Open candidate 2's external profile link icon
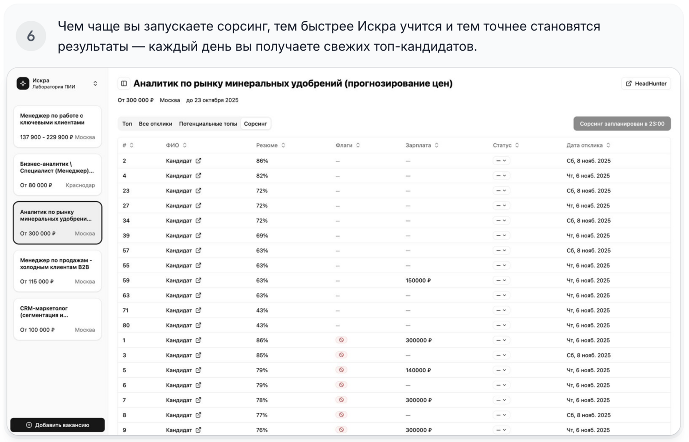 tap(198, 161)
